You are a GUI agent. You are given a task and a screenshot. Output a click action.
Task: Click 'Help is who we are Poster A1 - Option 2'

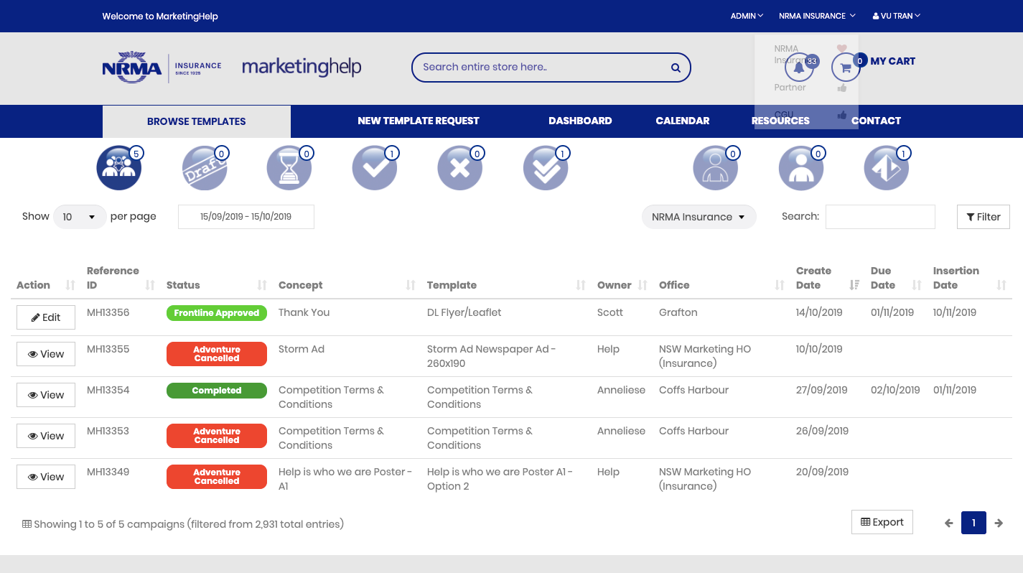(500, 479)
